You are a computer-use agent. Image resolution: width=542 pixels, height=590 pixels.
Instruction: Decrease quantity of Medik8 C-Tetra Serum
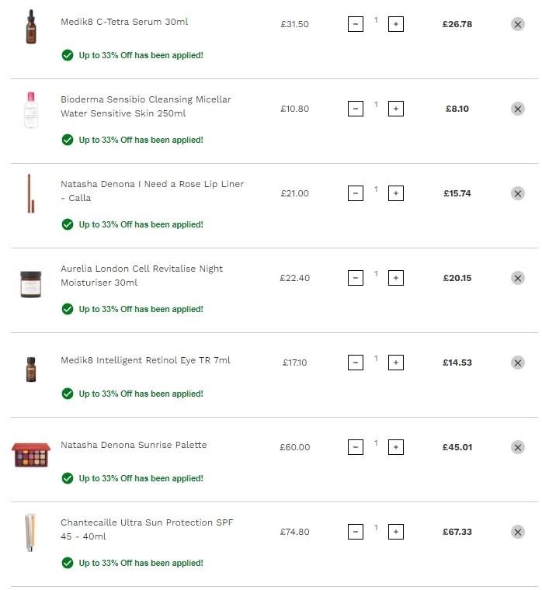(356, 24)
